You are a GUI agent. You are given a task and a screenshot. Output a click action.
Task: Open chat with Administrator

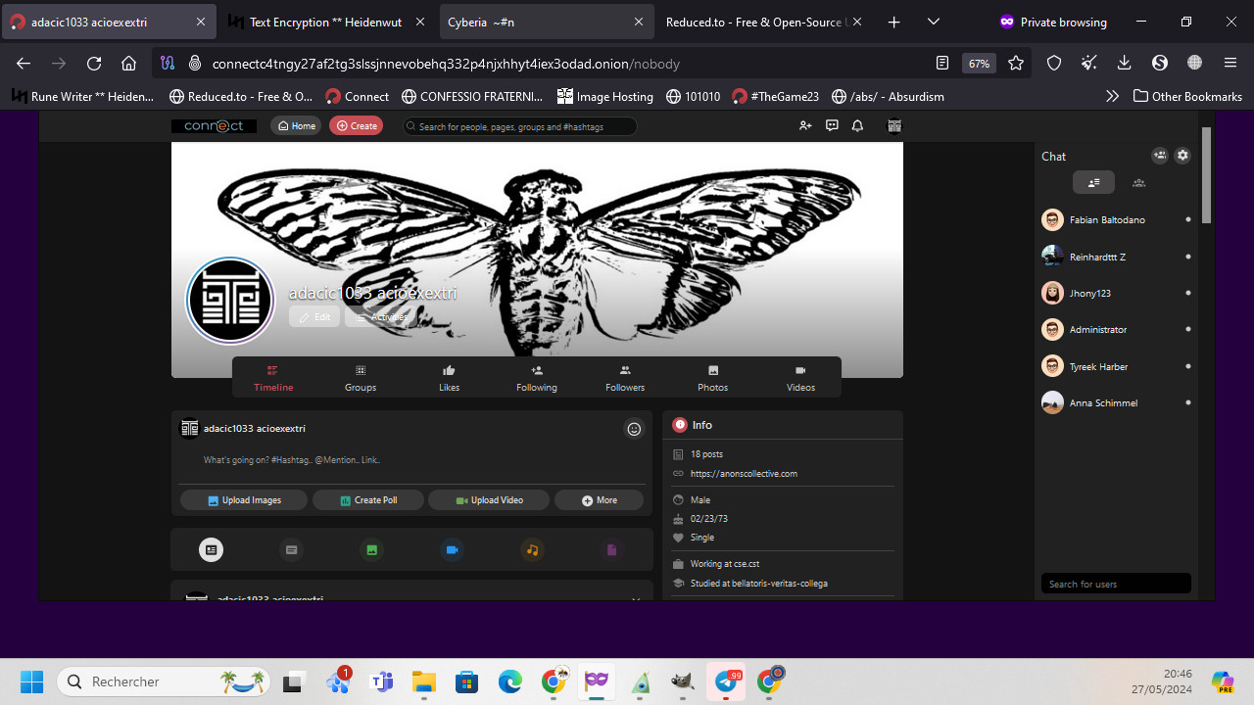tap(1116, 330)
